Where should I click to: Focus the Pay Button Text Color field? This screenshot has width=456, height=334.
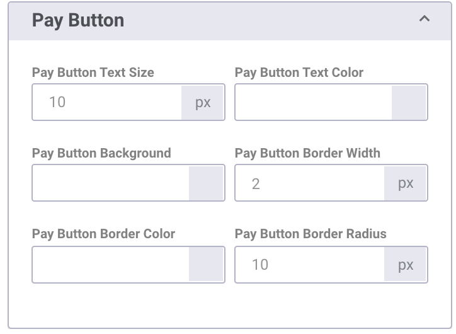(x=314, y=102)
